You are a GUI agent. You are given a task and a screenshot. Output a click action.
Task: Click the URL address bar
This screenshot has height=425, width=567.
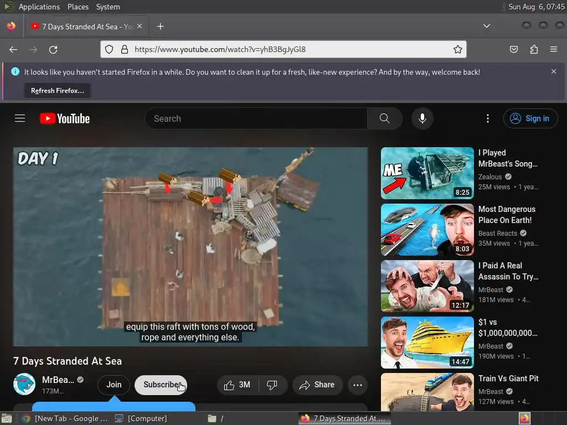[x=283, y=49]
